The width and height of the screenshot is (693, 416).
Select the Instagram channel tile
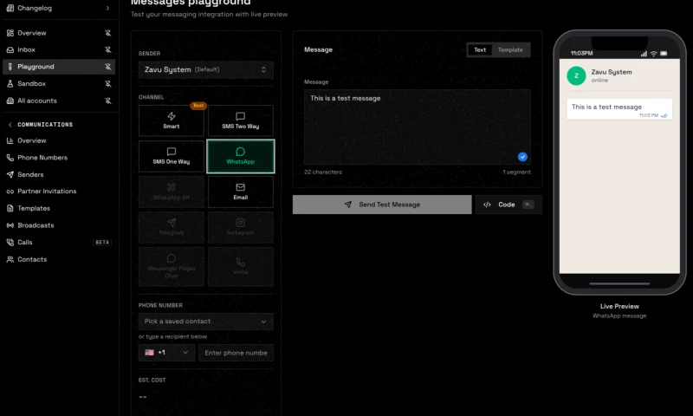[x=241, y=227]
